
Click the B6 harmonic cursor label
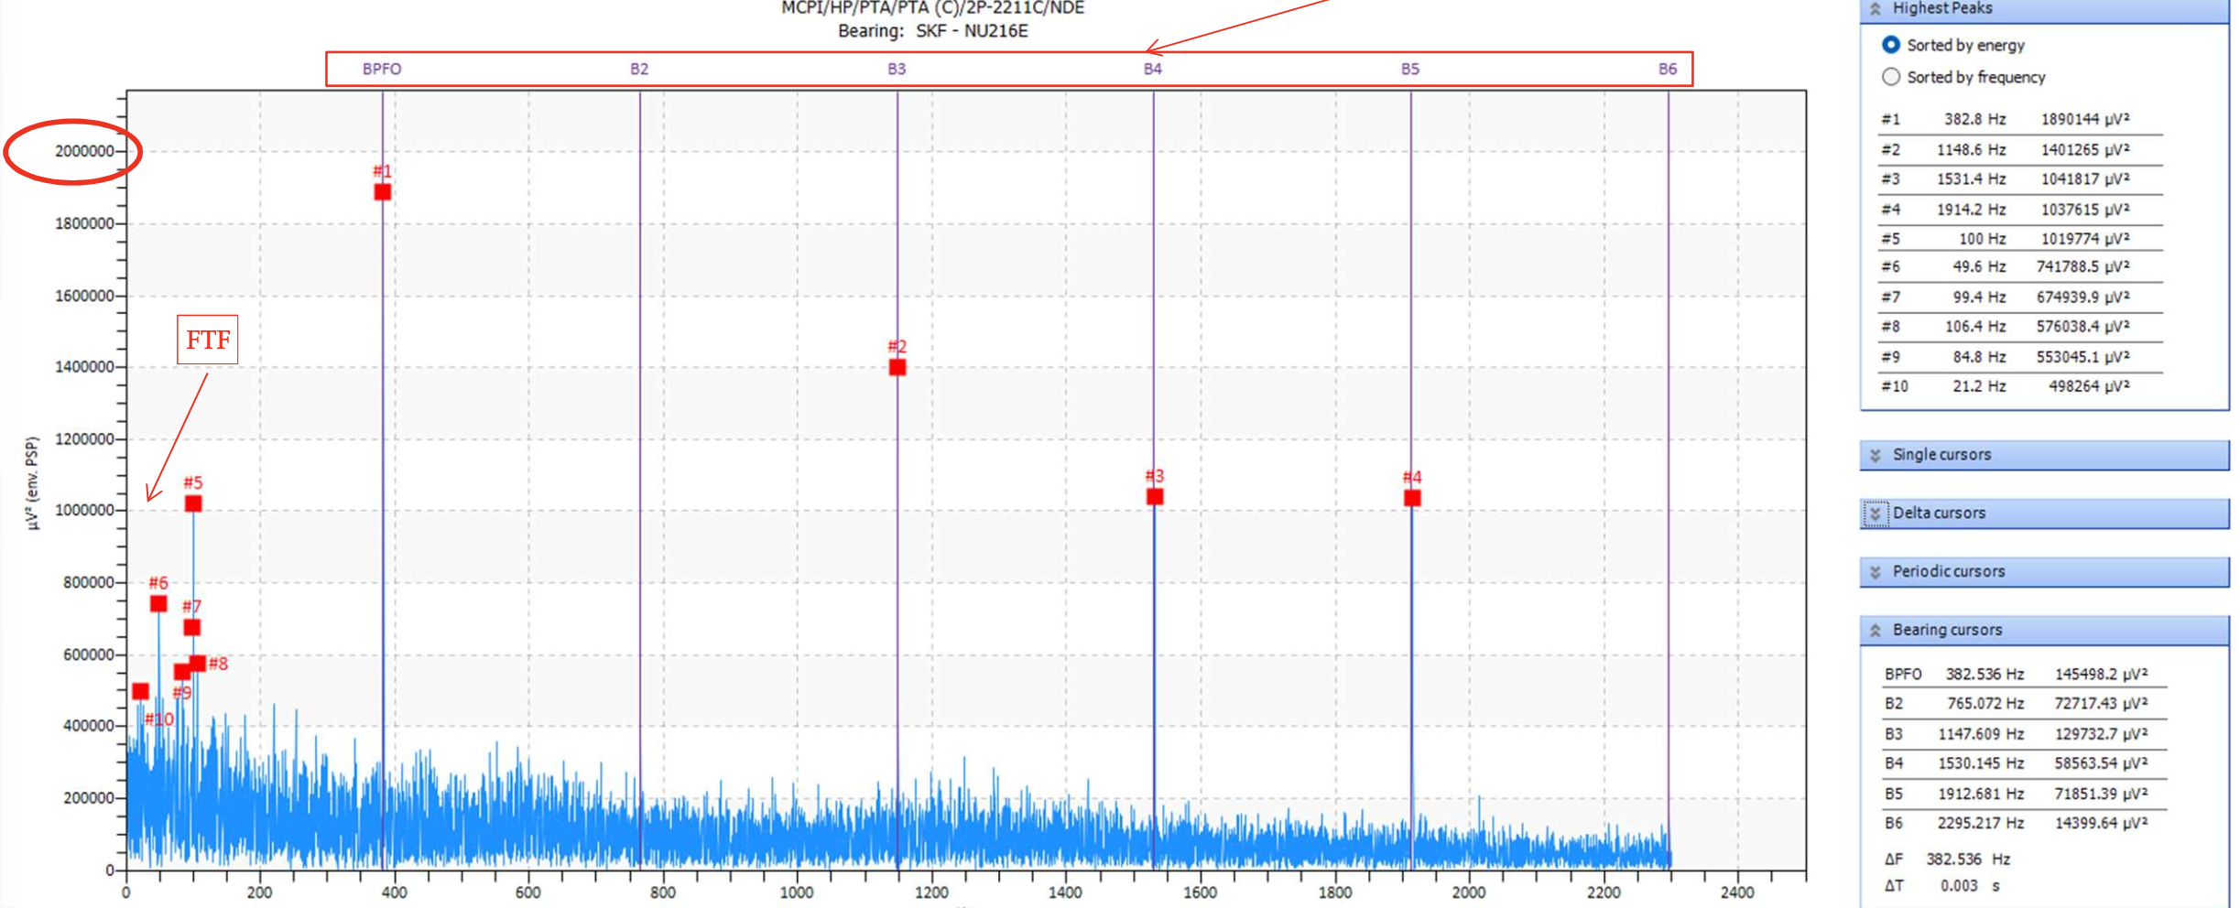(1668, 69)
